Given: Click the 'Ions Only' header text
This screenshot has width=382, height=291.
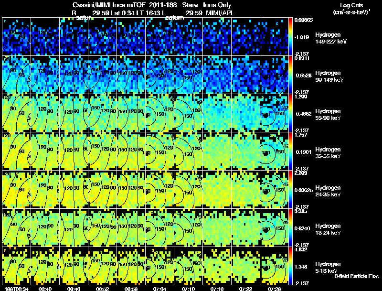Looking at the screenshot, I should point(217,5).
